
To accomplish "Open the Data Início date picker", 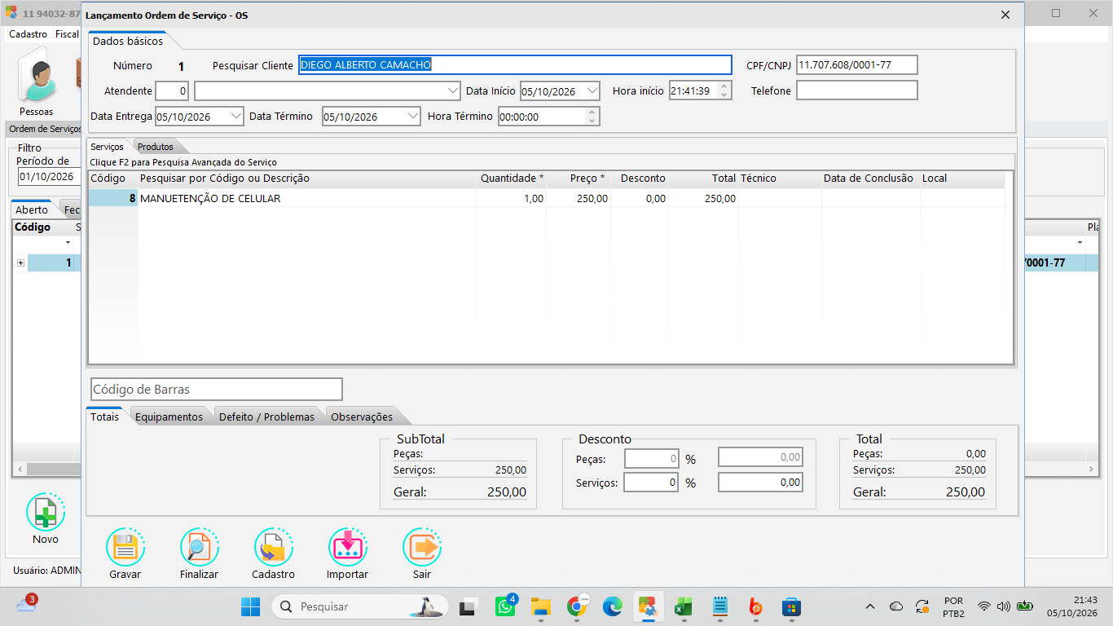I will 592,90.
